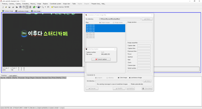Click the Dst directory input field
This screenshot has width=202, height=109.
pos(119,81)
